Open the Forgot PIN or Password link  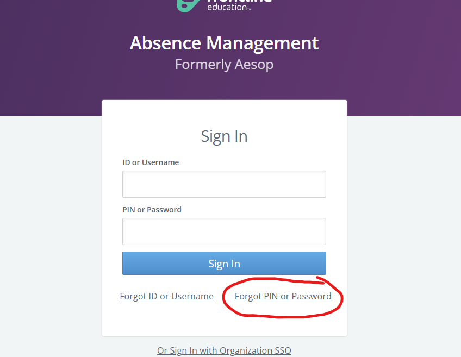[283, 296]
